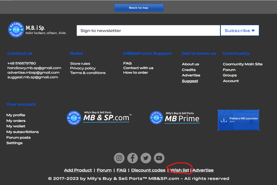
Task: Open Forum under Community heading
Action: [x=229, y=70]
